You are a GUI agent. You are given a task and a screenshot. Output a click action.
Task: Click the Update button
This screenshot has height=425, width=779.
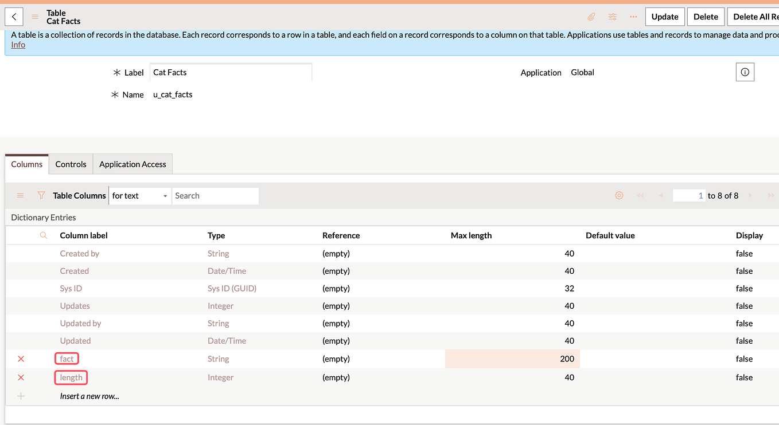tap(664, 17)
